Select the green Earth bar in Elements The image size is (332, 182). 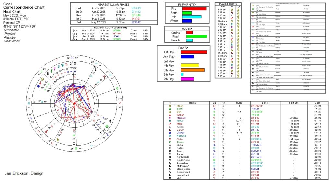187,13
